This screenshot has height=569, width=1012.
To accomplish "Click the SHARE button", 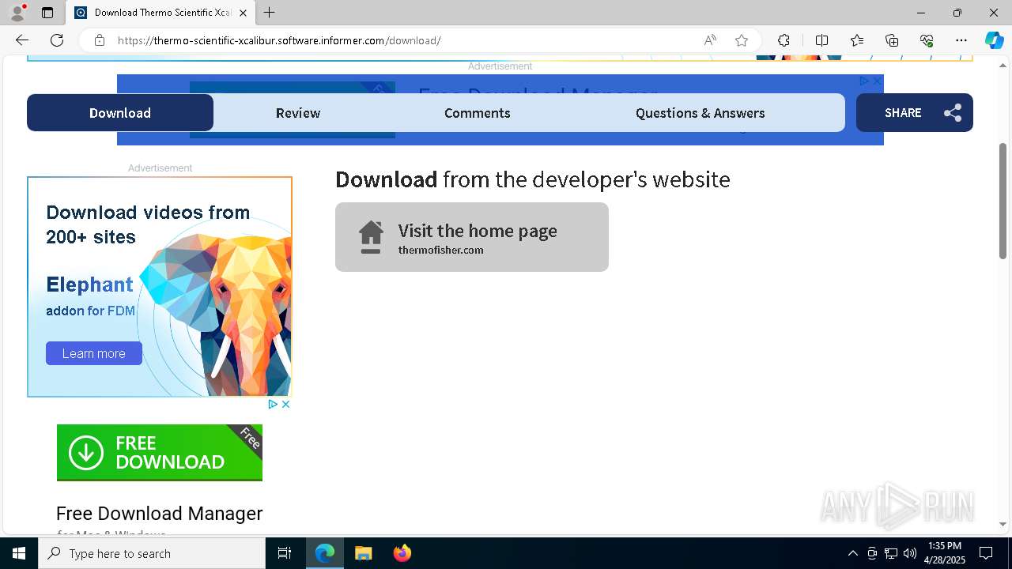I will click(x=915, y=113).
